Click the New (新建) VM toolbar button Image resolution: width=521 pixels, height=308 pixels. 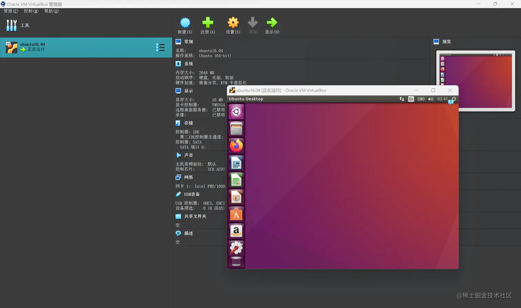[185, 25]
